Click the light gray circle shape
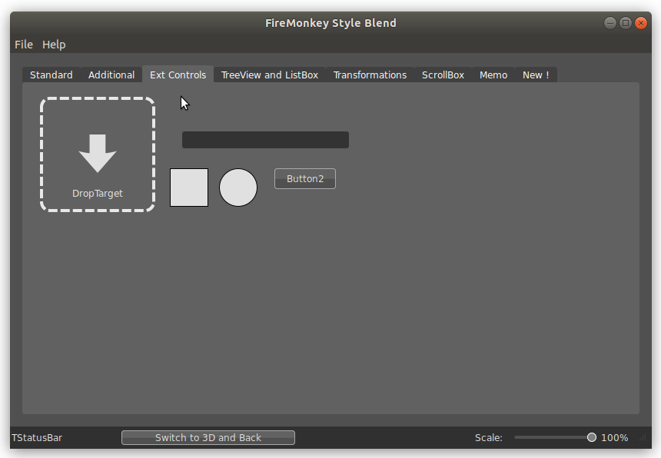This screenshot has height=458, width=661. (x=238, y=188)
